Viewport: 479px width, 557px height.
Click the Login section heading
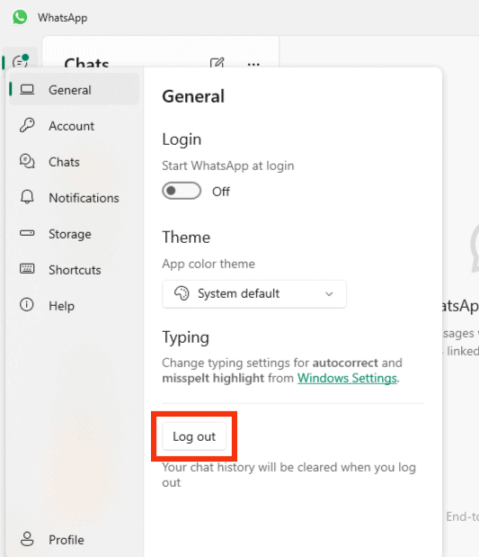coord(182,139)
